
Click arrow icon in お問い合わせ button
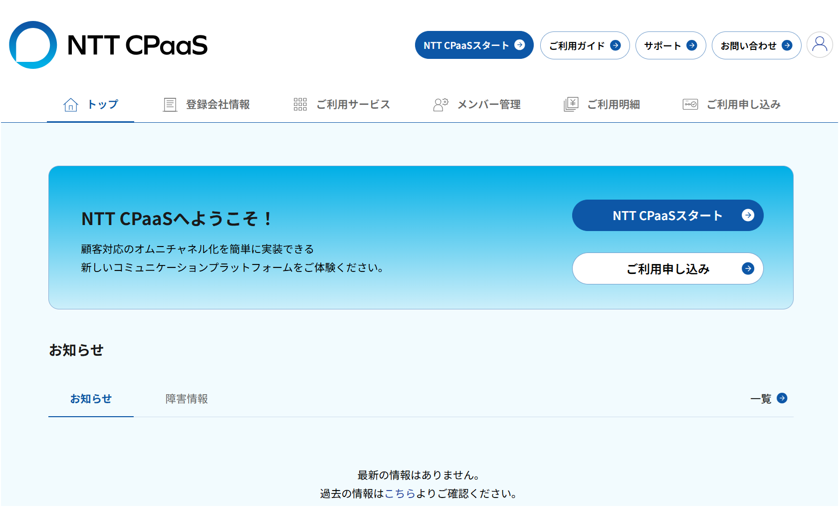787,45
